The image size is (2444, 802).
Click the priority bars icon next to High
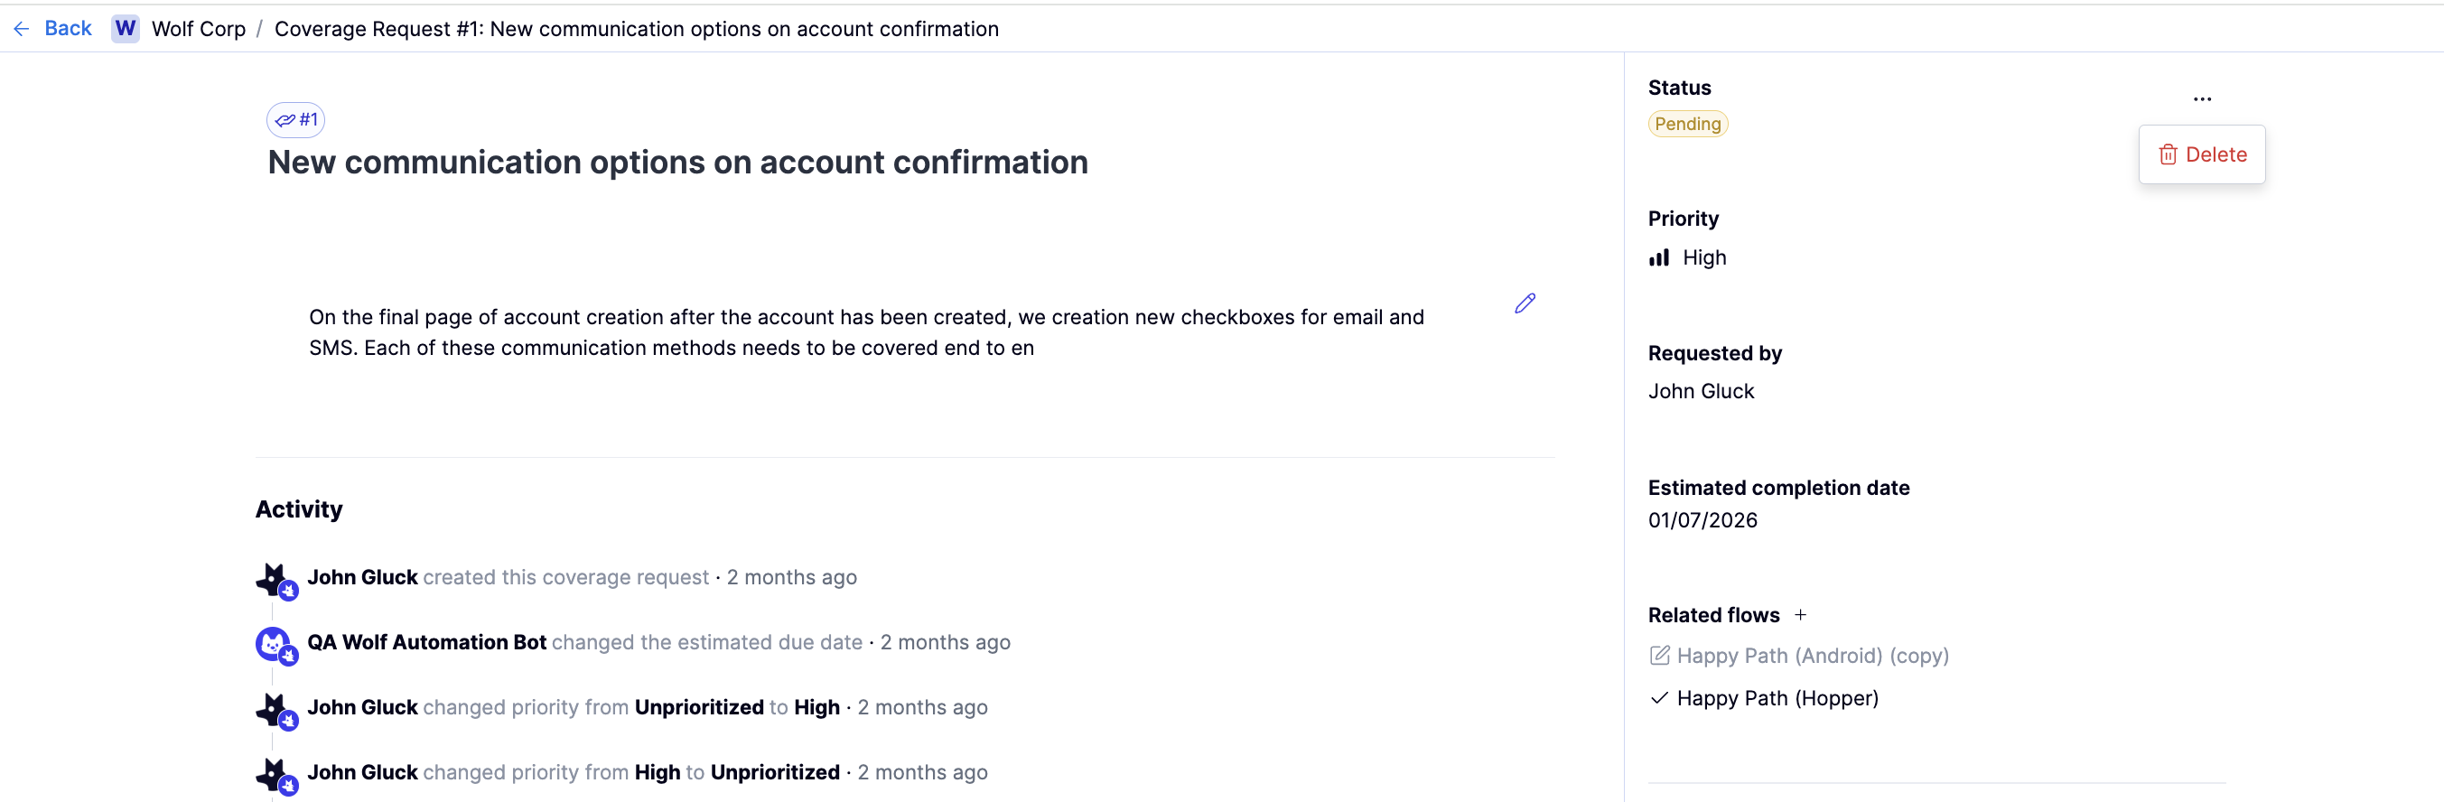[x=1658, y=258]
